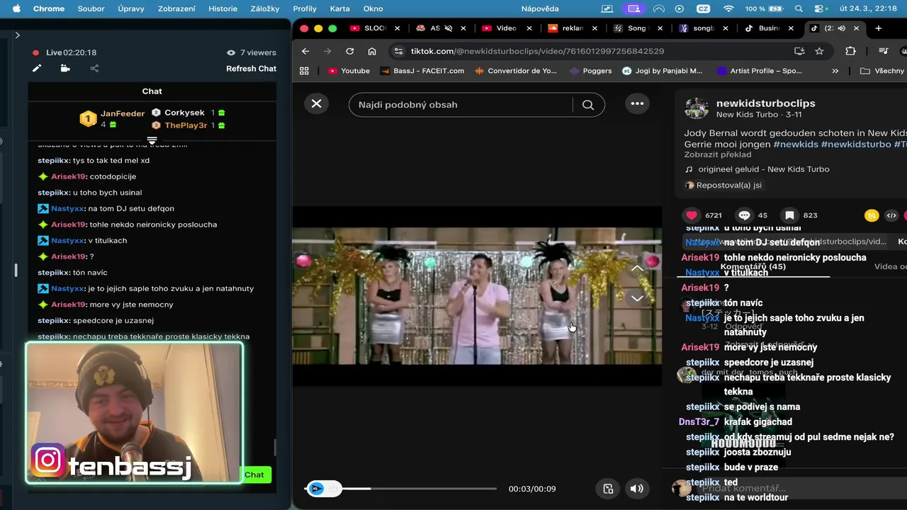
Task: Mute tab via speaker icon on active tab
Action: (841, 28)
